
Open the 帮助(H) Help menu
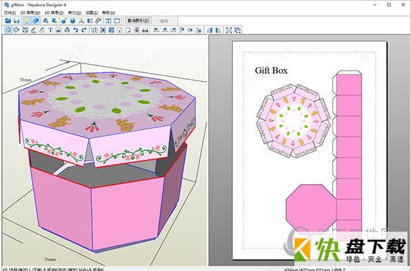click(x=109, y=12)
